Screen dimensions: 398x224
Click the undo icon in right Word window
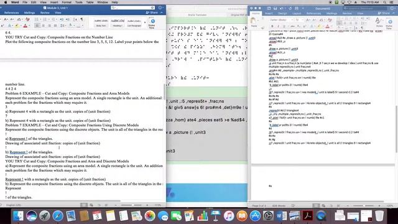(x=282, y=8)
